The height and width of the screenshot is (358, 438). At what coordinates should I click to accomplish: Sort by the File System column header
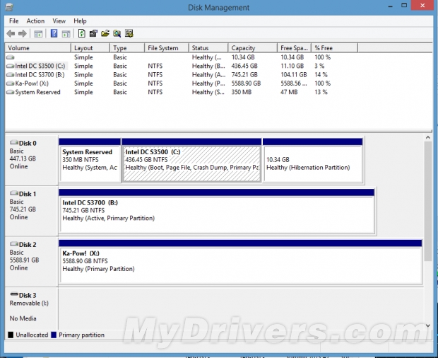[167, 48]
